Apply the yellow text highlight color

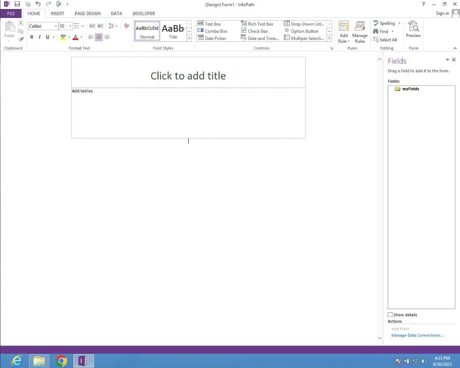[63, 37]
